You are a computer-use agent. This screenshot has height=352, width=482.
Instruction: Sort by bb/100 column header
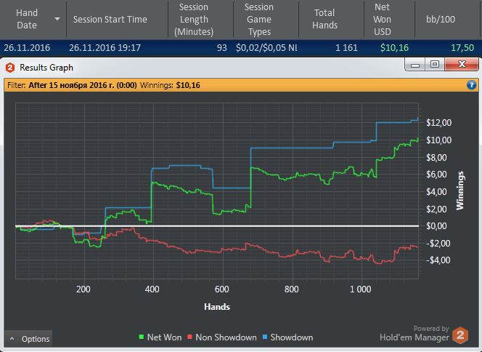(x=447, y=19)
